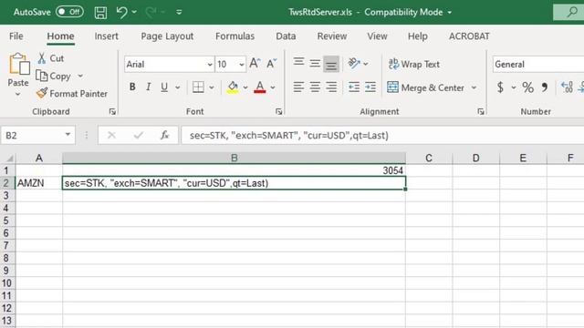The height and width of the screenshot is (328, 584).
Task: Toggle Bold formatting
Action: (x=132, y=87)
